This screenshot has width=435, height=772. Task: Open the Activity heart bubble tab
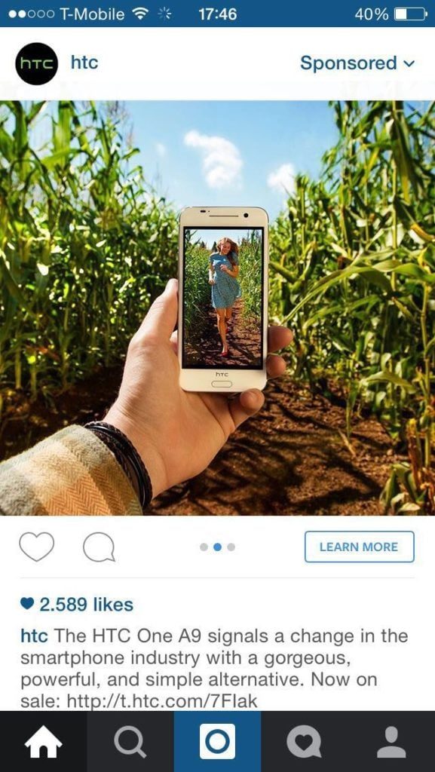304,742
